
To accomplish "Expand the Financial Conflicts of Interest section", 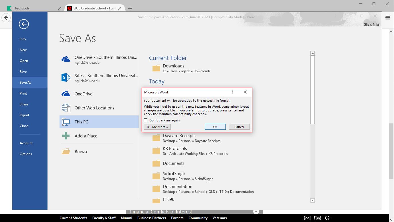I will (x=256, y=212).
